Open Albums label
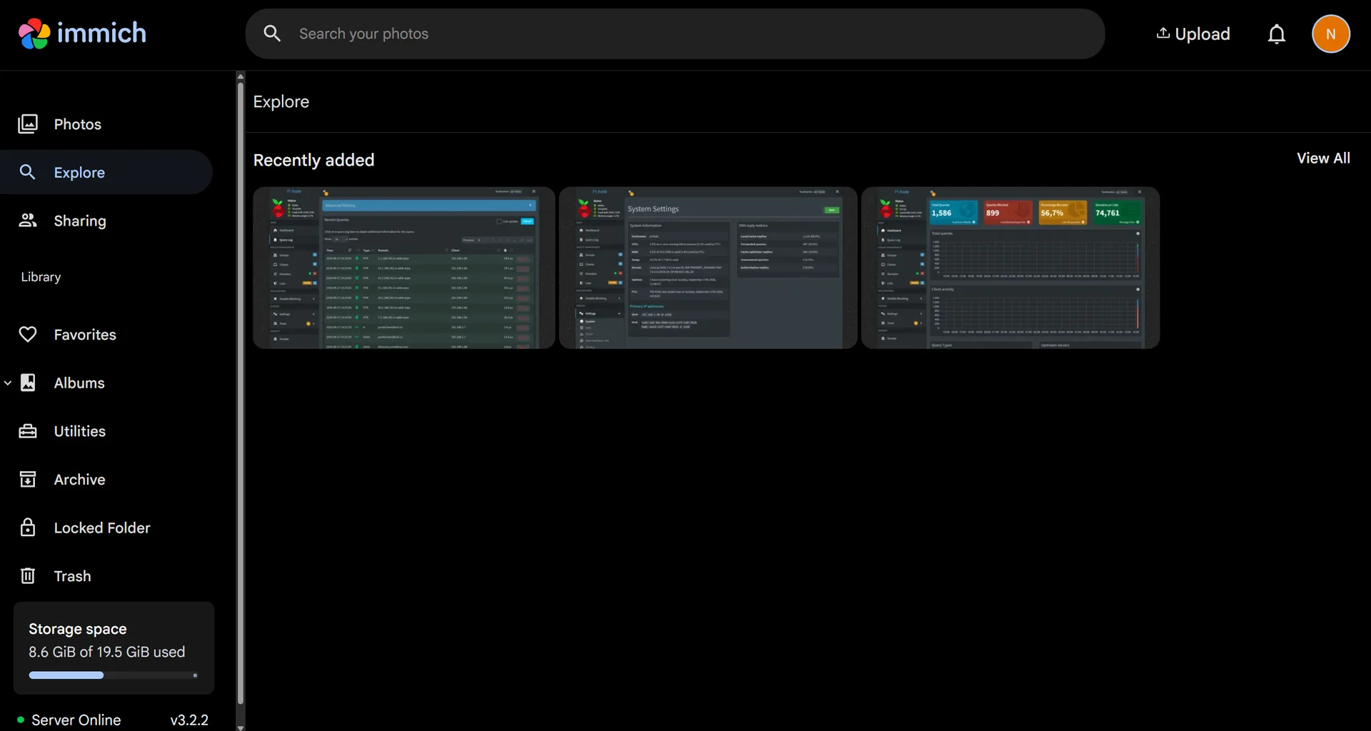Screen dimensions: 1371x731 click(x=79, y=383)
